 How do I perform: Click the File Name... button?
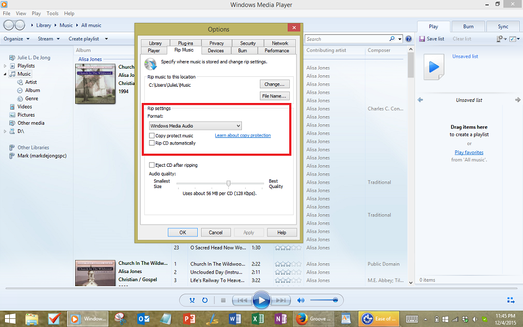click(275, 96)
